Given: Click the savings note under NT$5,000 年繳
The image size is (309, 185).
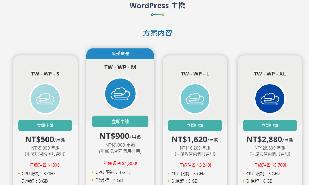Looking at the screenshot, I should (45, 154).
